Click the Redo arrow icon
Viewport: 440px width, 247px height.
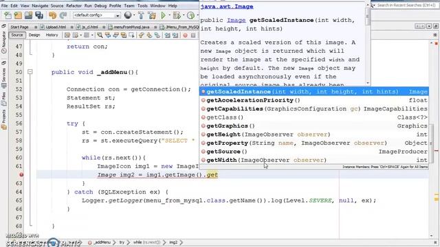(x=63, y=15)
